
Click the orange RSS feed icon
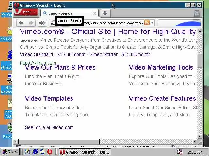tap(147, 23)
